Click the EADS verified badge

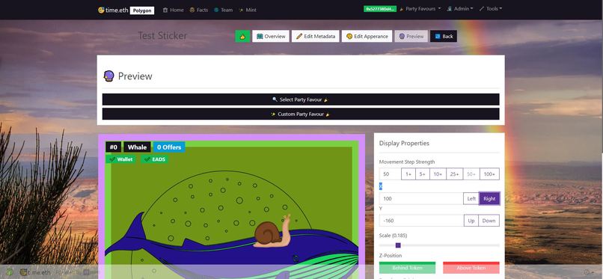[x=155, y=159]
